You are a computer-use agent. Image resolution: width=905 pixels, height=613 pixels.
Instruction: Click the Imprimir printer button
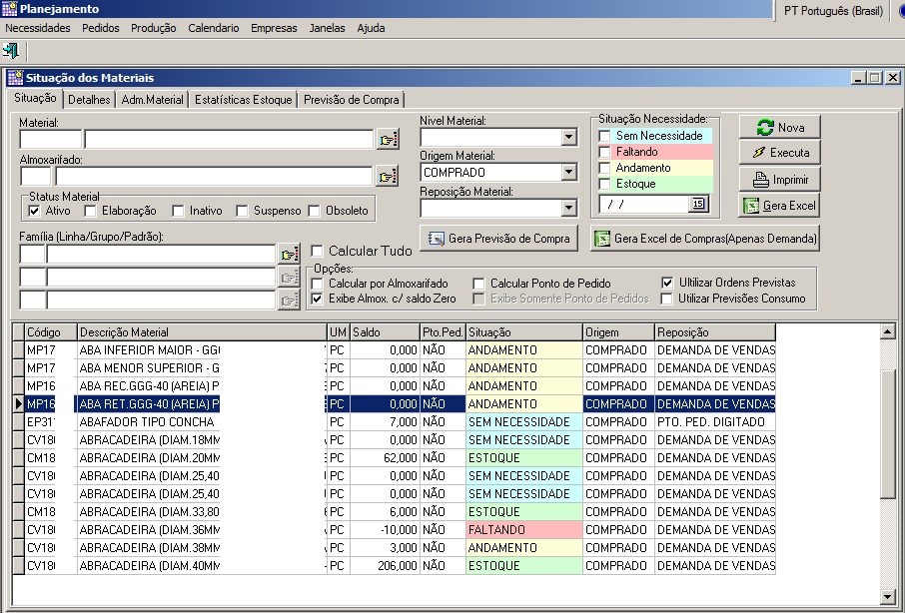pos(779,179)
